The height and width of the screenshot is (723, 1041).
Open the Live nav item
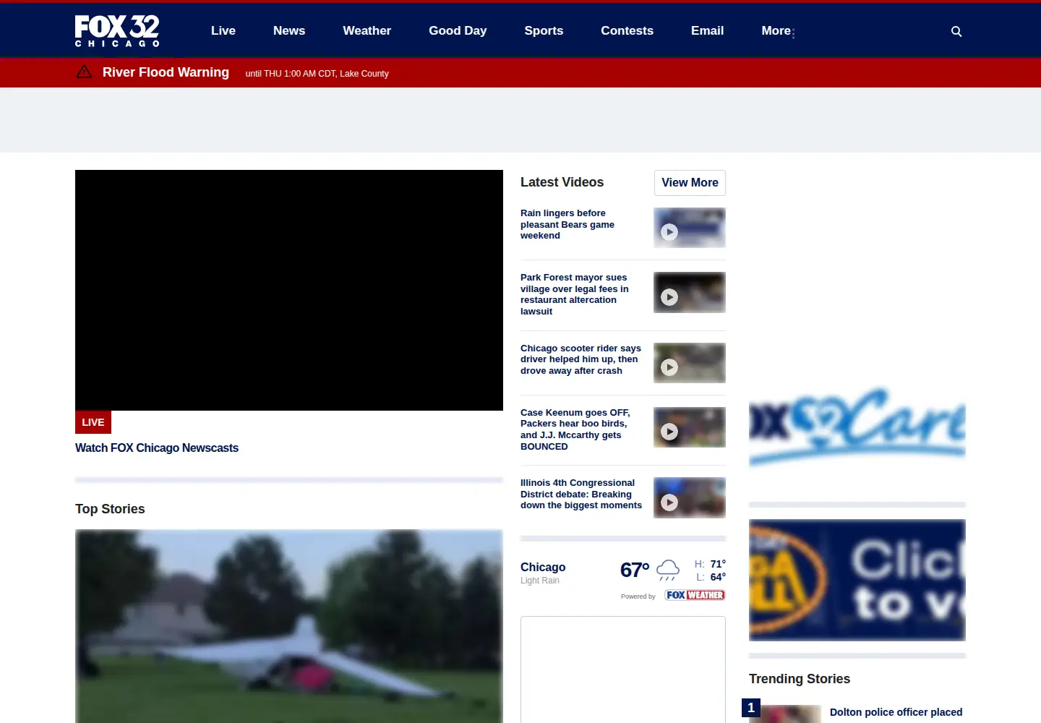(x=223, y=30)
